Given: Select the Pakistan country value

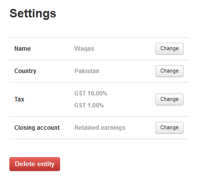Looking at the screenshot, I should 87,71.
